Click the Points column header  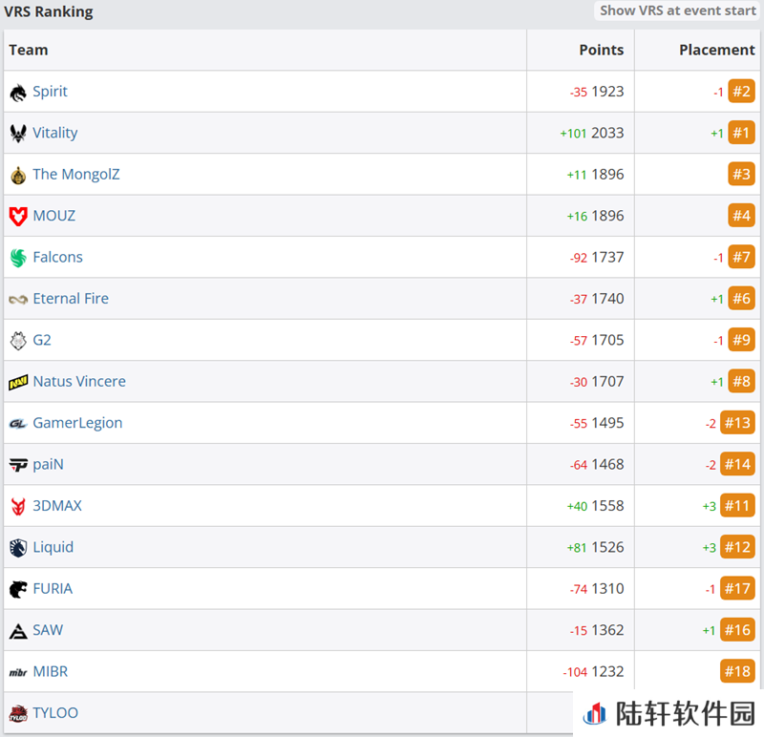(x=601, y=50)
